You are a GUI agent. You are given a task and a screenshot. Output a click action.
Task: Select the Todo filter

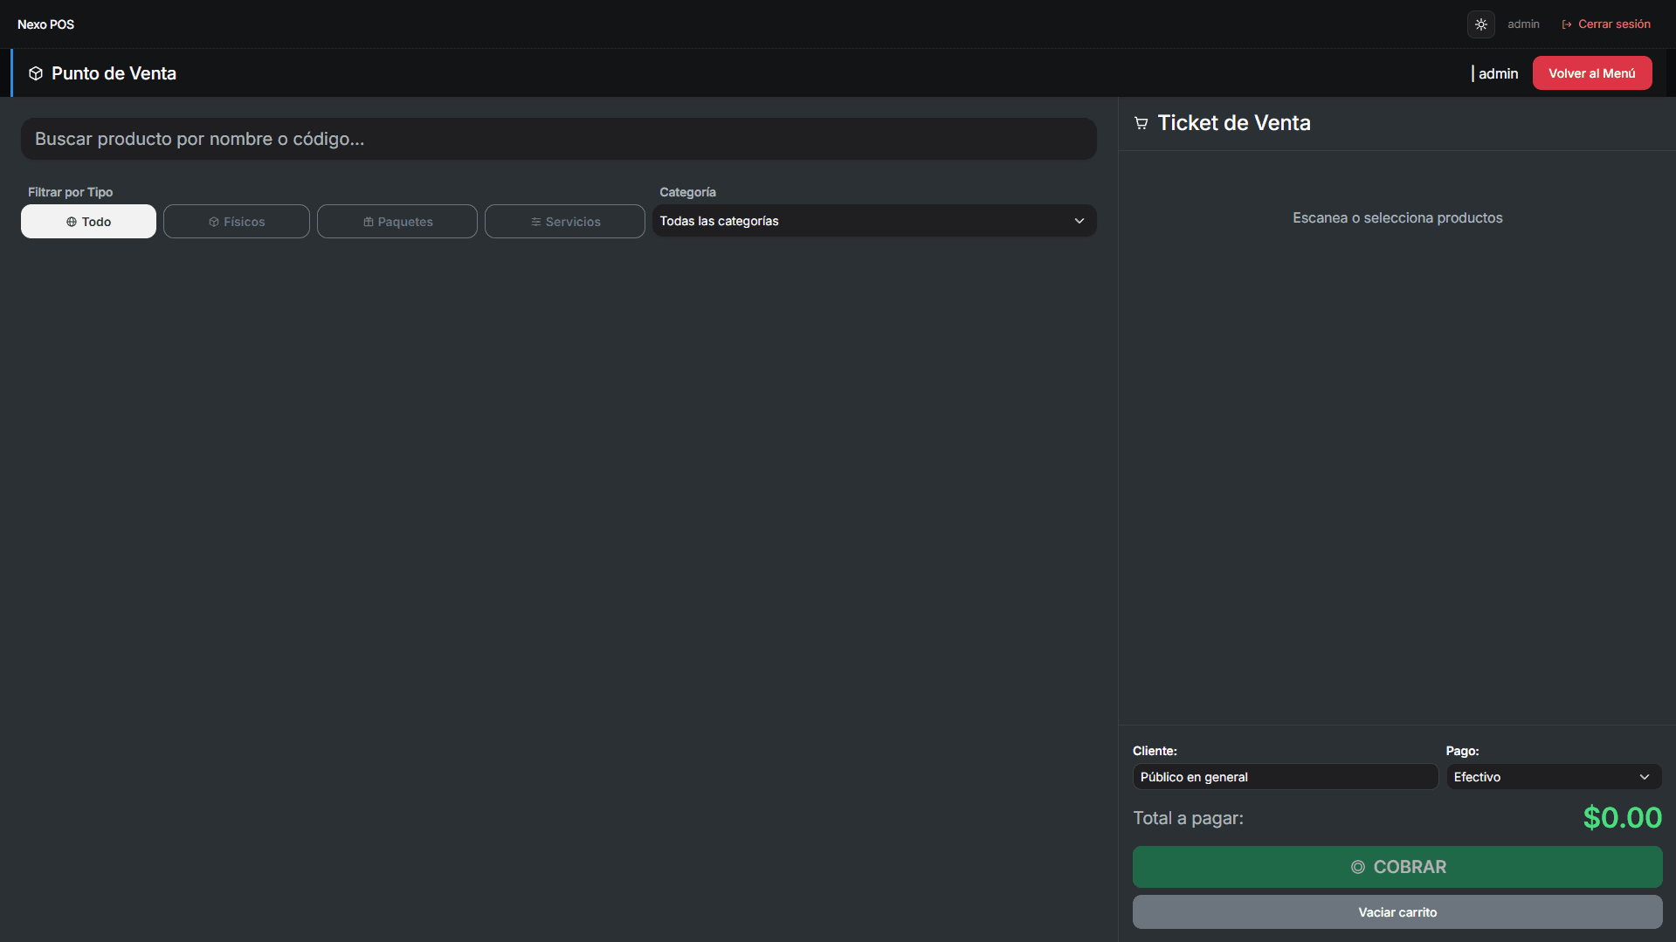pos(88,222)
